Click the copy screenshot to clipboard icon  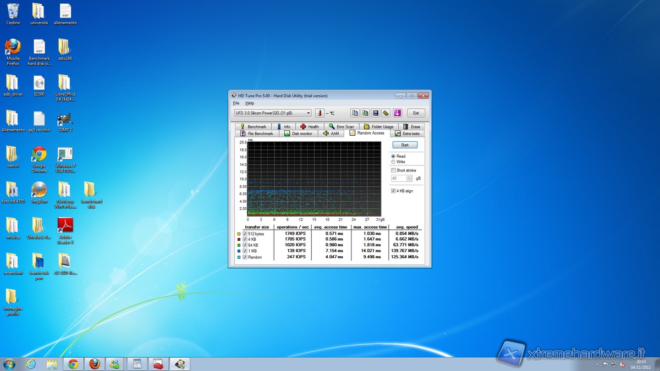point(365,113)
